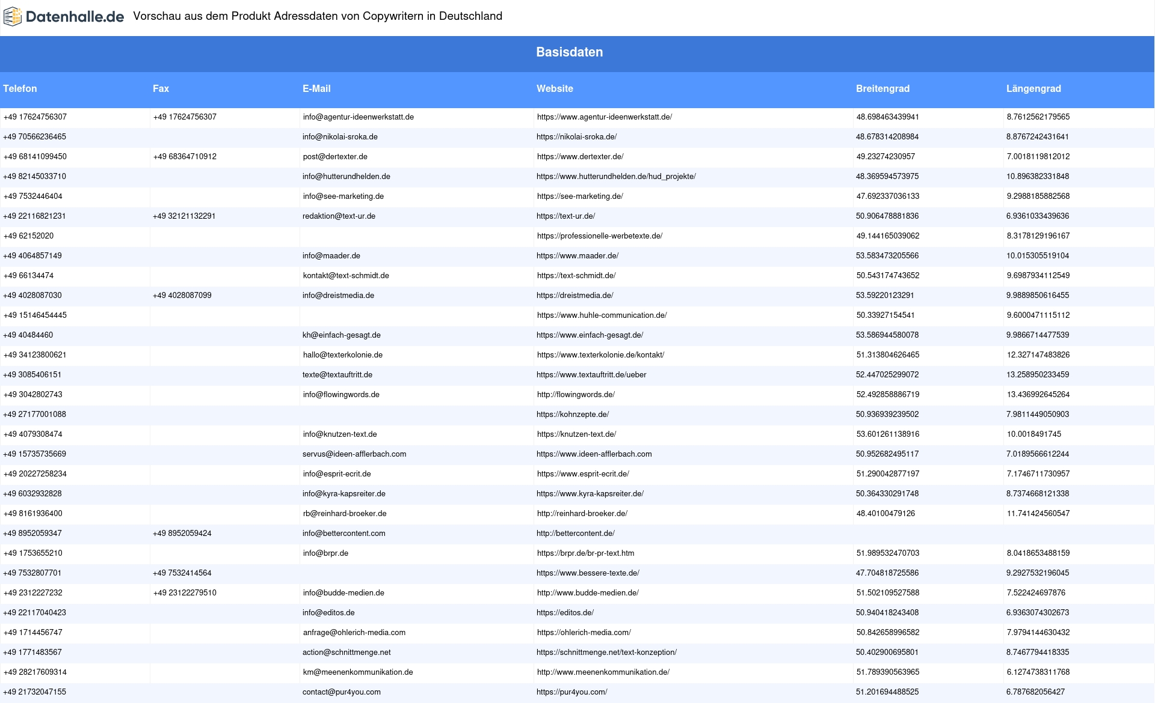Screen dimensions: 1155x703
Task: Open https://www.huhle-communication.de/ URL
Action: (x=602, y=315)
